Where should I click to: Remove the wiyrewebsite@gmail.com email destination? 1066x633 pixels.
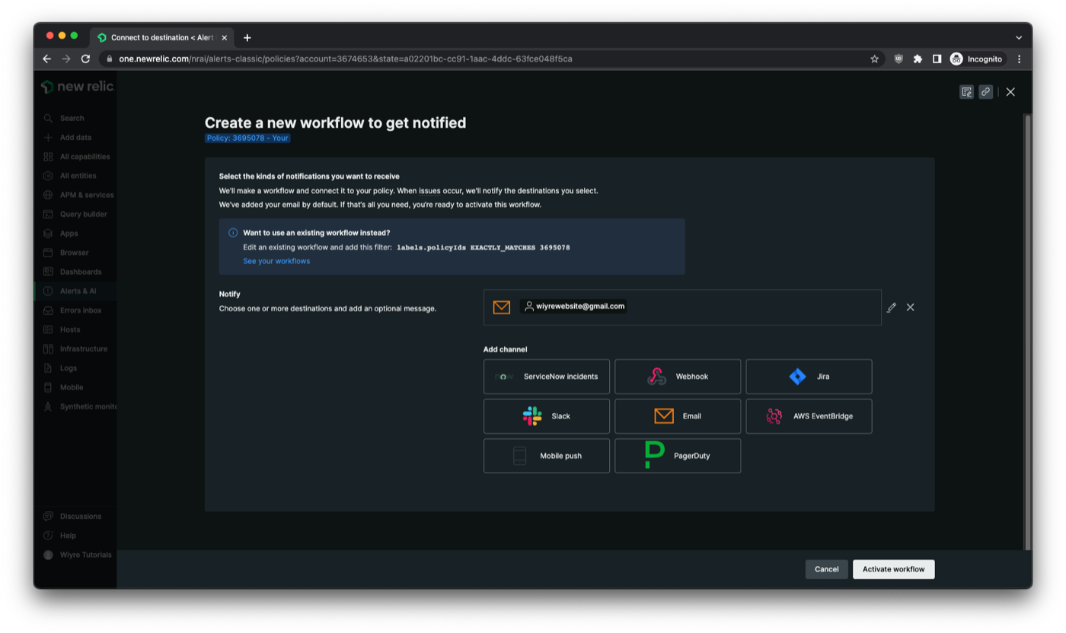(x=910, y=307)
